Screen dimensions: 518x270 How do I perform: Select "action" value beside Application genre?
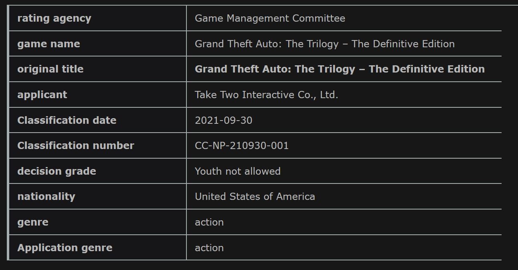pos(209,248)
